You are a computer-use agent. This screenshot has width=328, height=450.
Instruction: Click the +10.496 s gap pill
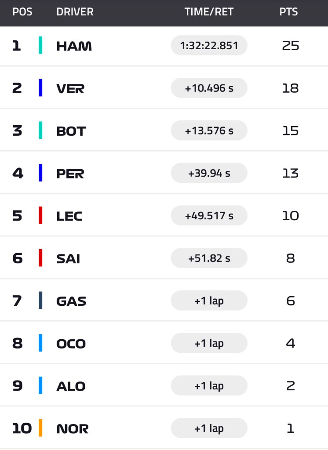pos(209,88)
